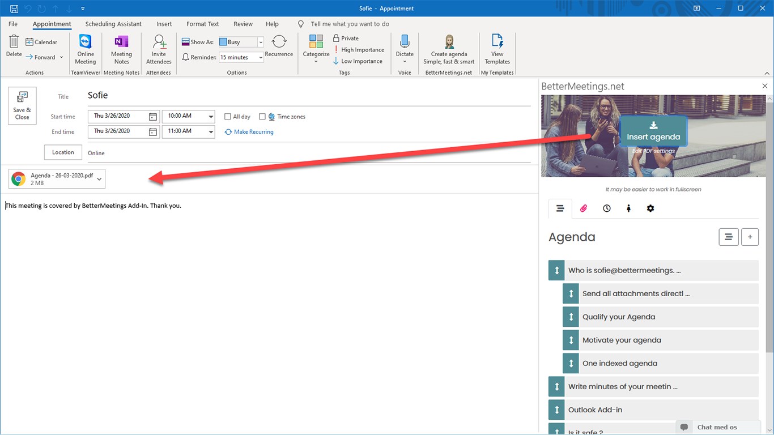Screen dimensions: 774x435
Task: Open the end time dropdown
Action: coord(211,132)
